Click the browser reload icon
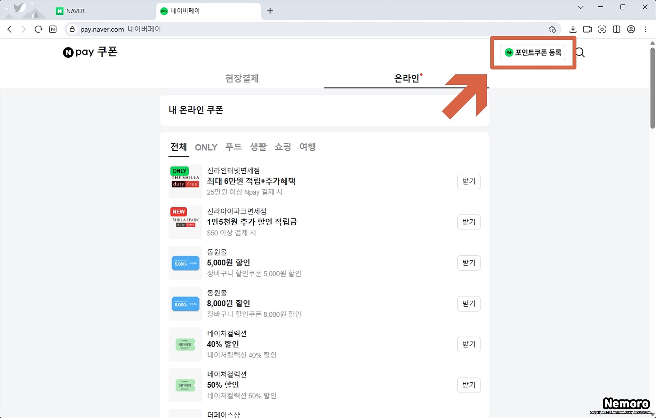The height and width of the screenshot is (418, 656). [x=38, y=29]
